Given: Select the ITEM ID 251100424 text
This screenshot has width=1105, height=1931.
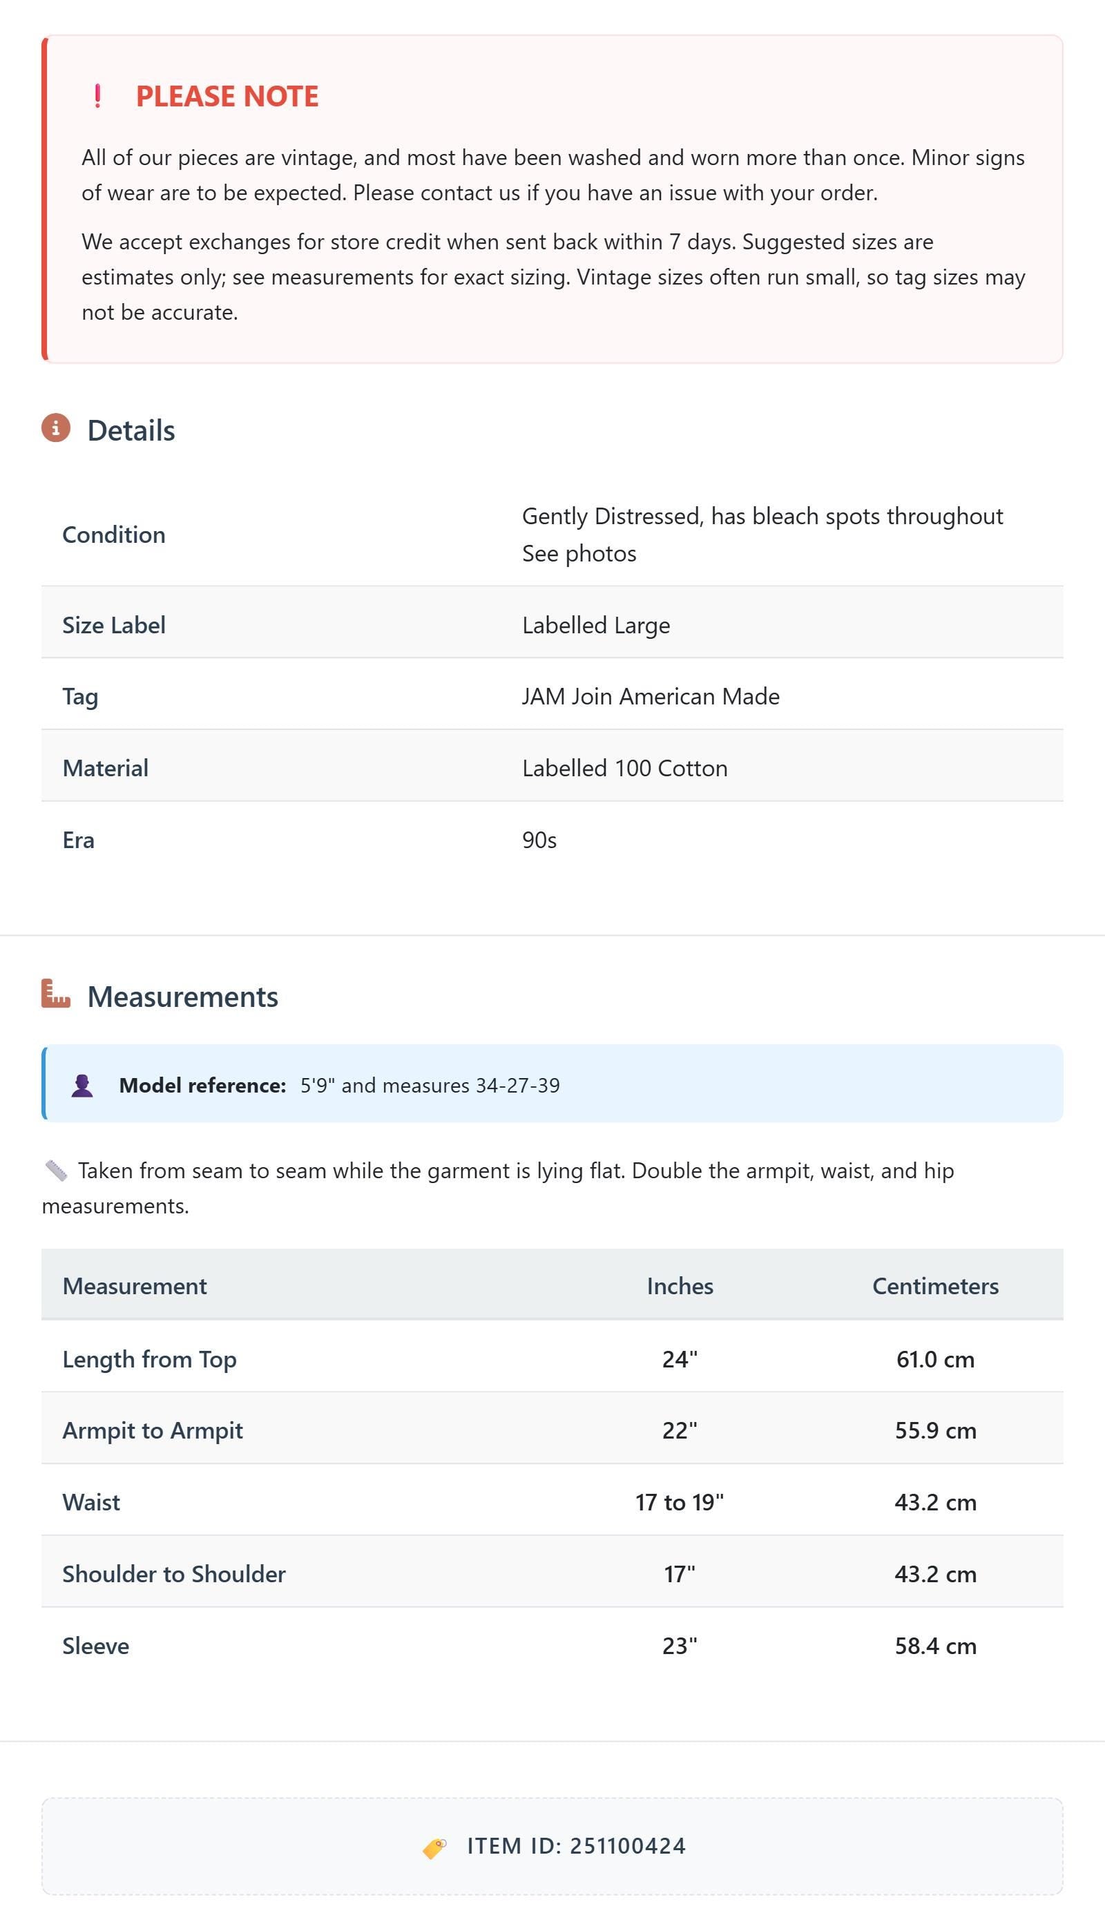Looking at the screenshot, I should (x=576, y=1846).
